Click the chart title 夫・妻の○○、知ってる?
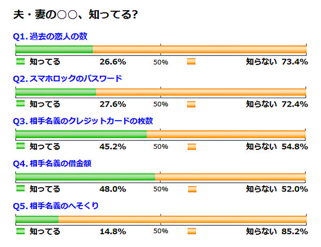 click(75, 15)
